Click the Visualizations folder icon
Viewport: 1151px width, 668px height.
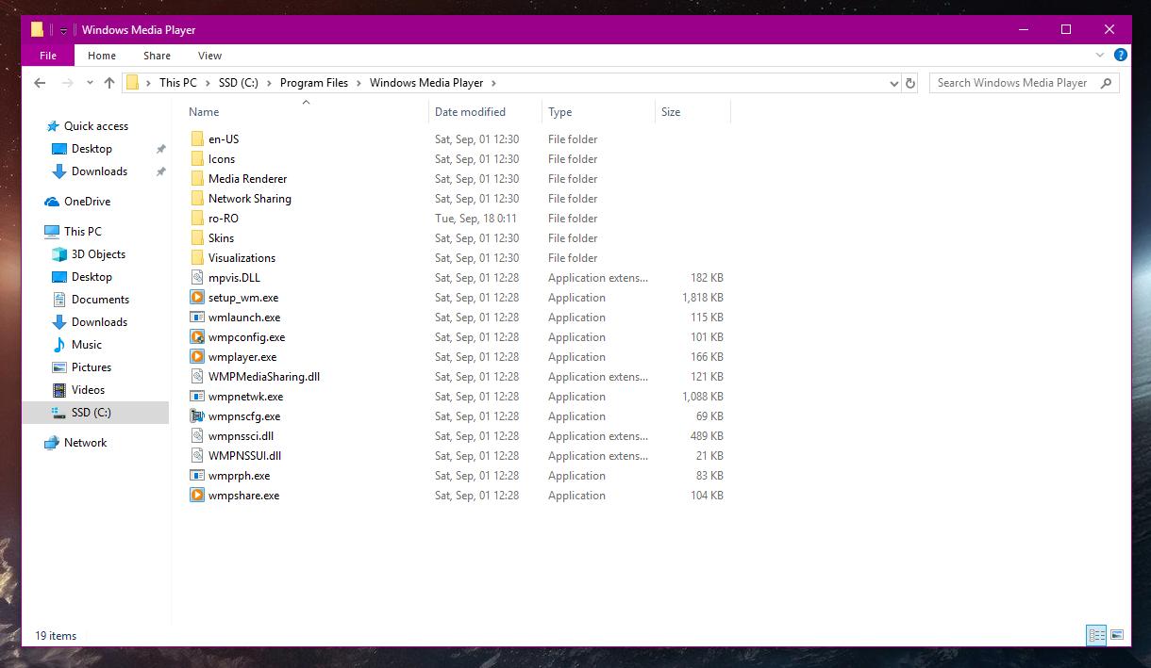pos(197,258)
